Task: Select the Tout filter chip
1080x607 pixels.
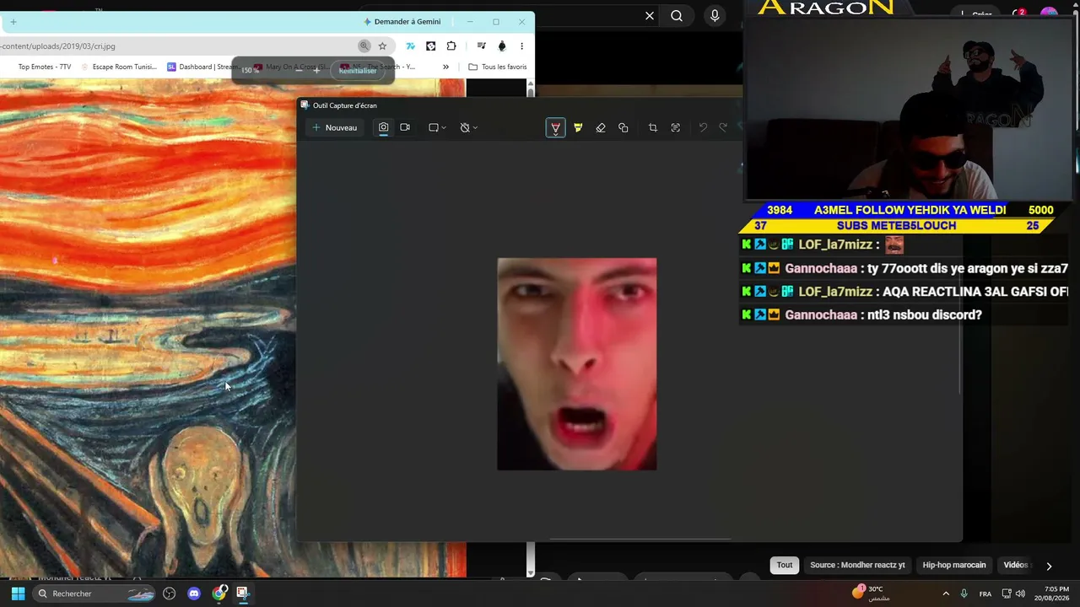Action: 785,565
